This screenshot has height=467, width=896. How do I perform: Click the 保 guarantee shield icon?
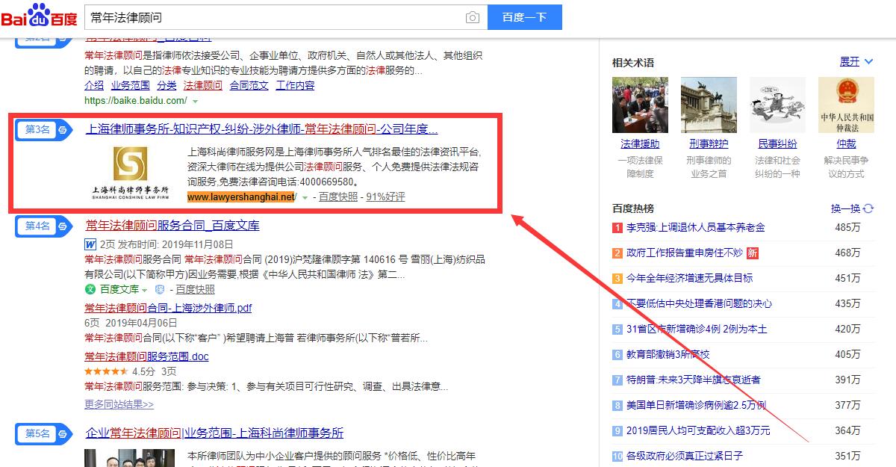(x=159, y=289)
